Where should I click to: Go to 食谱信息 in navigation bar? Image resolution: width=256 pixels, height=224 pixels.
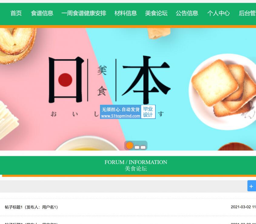[42, 13]
